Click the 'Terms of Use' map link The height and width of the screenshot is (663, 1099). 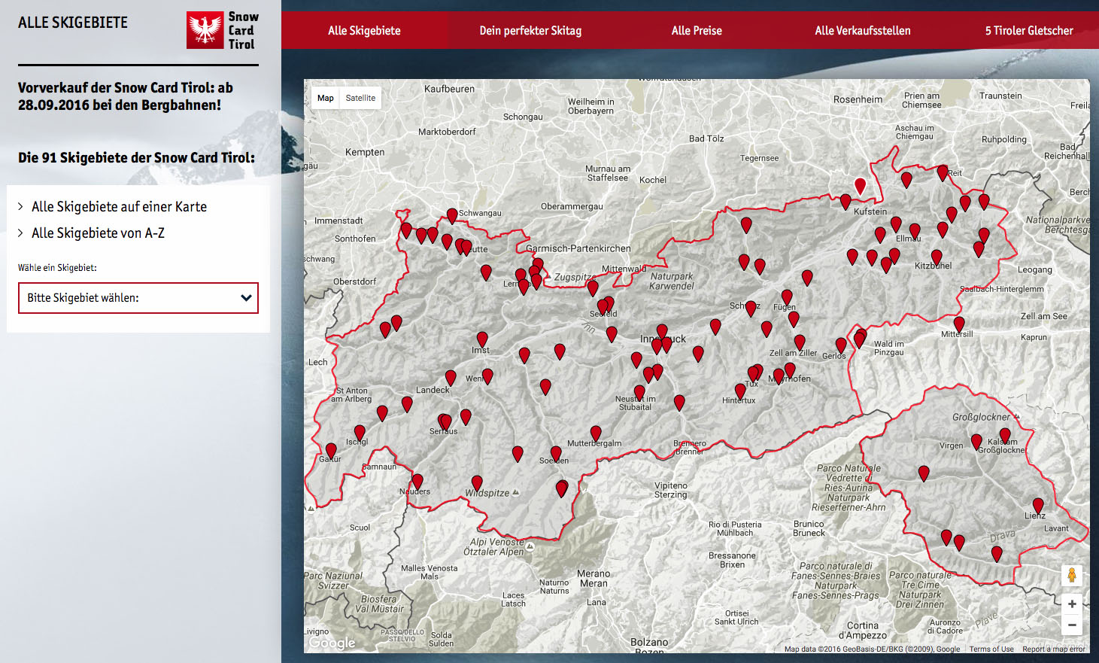coord(991,649)
